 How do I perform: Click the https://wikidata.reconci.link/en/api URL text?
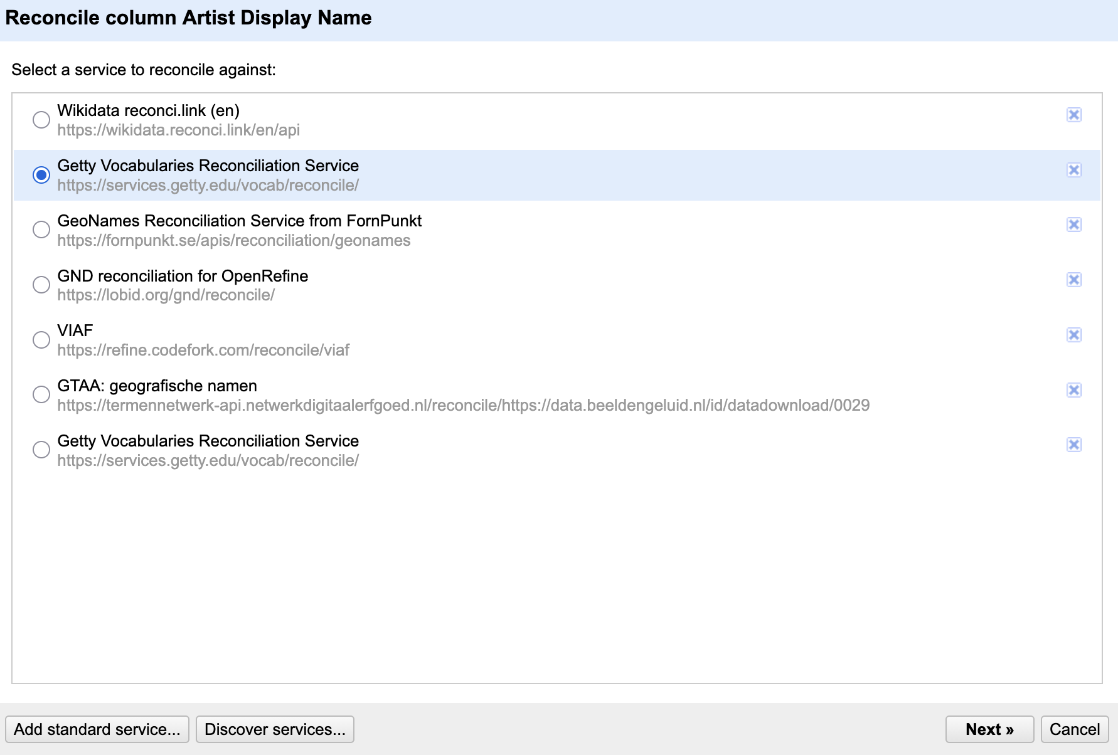point(179,130)
